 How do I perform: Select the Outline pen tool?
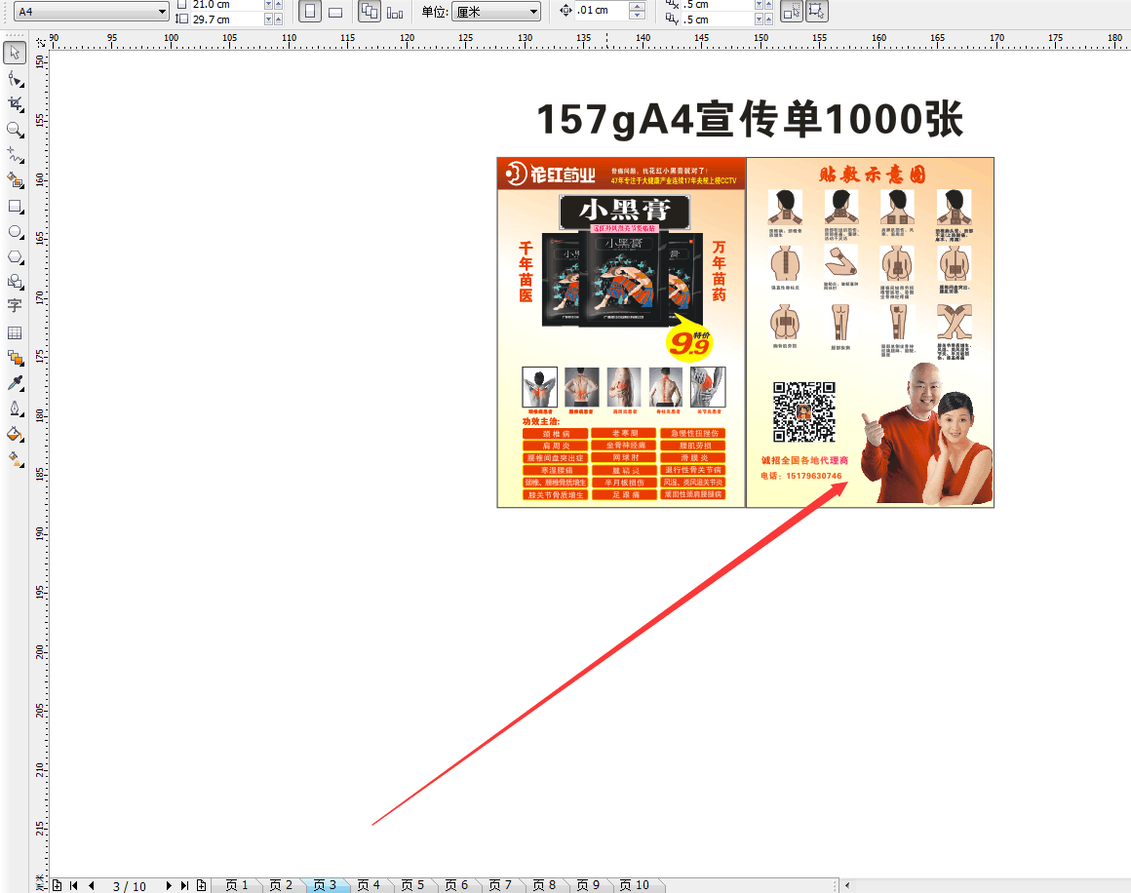click(15, 408)
